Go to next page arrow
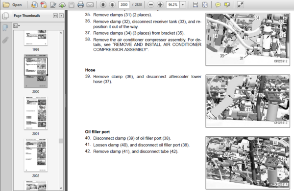 [x=112, y=5]
